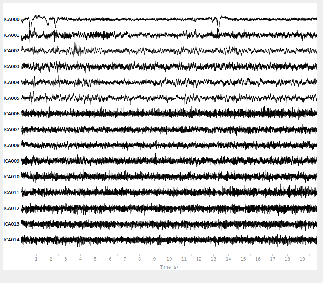This screenshot has height=283, width=323.
Task: Select the ICA001 component label
Action: click(11, 35)
